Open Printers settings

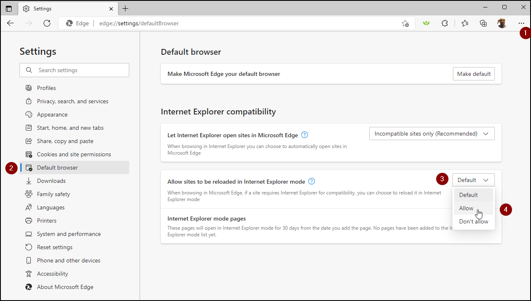(74, 221)
